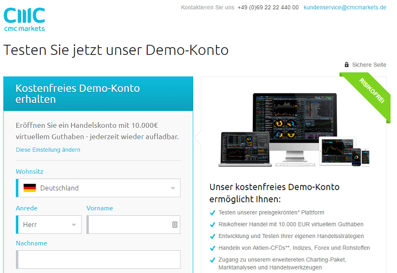Click the trading platform devices image
397x273 pixels.
point(294,130)
